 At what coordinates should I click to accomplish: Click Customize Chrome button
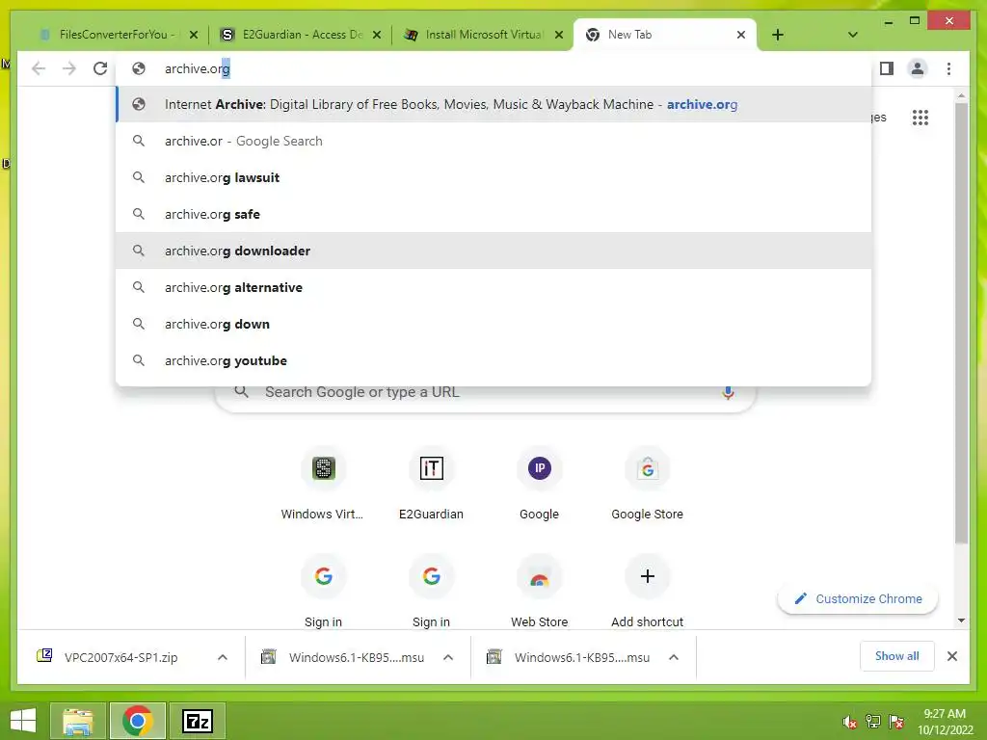[858, 599]
